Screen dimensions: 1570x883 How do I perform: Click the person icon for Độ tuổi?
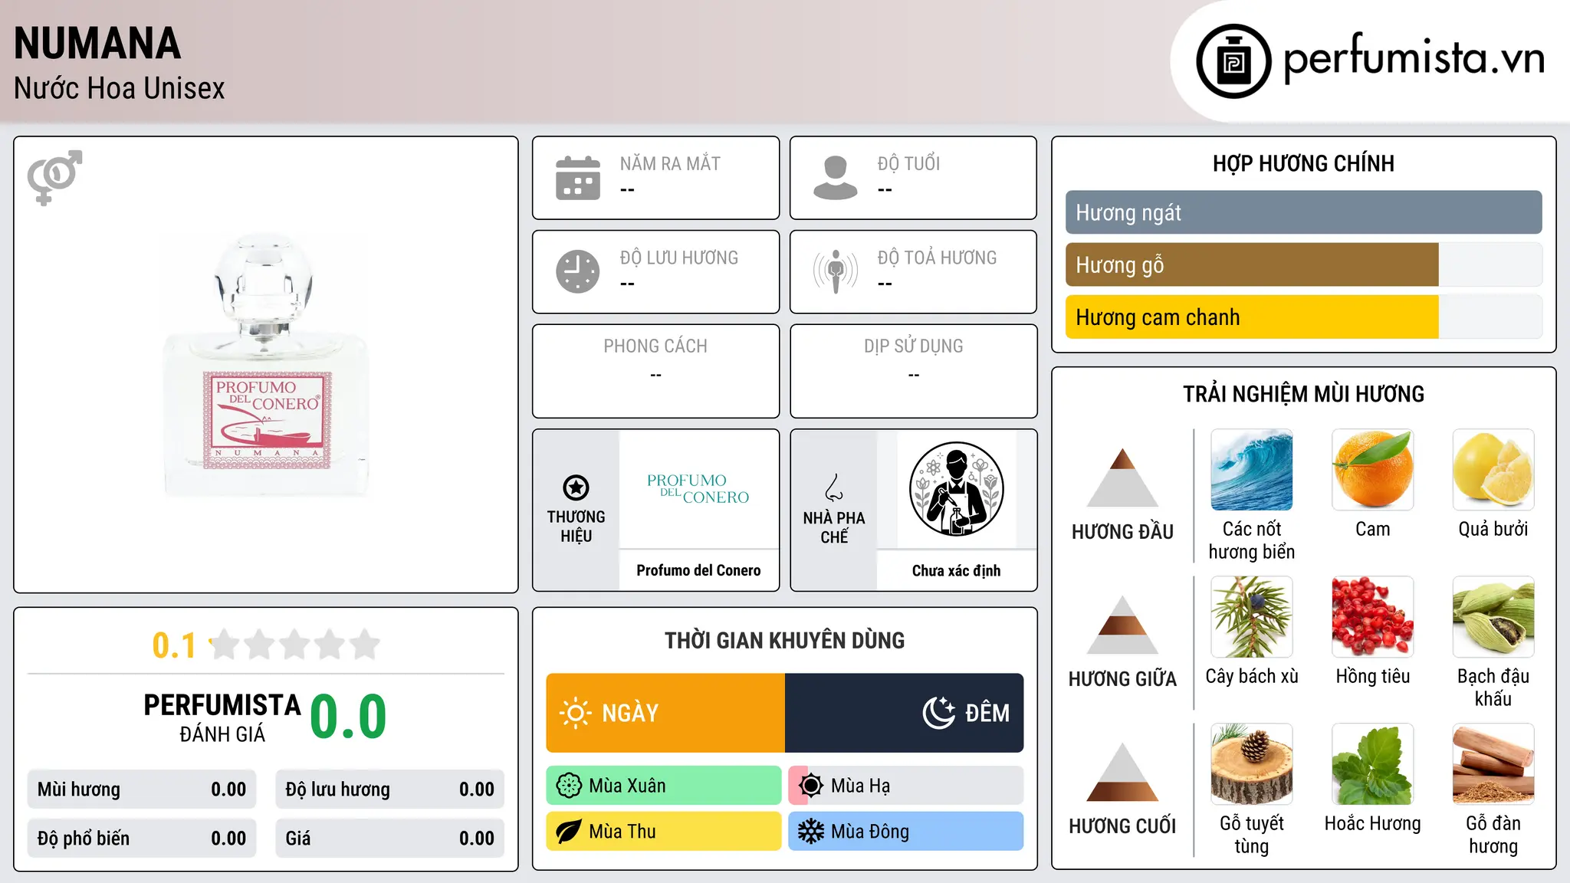836,178
